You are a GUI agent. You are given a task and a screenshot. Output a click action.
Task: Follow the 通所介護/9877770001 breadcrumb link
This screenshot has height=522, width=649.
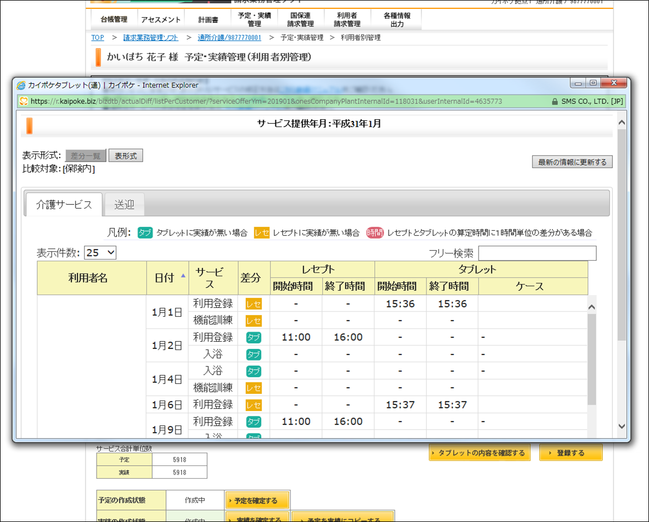tap(229, 38)
